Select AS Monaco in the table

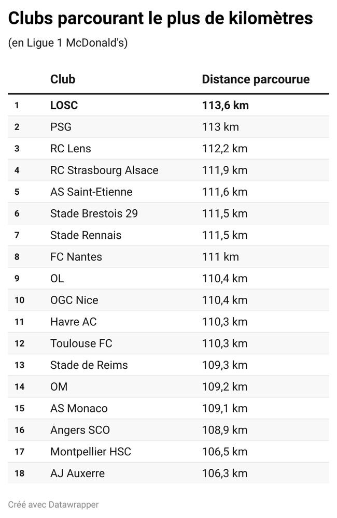(x=79, y=408)
